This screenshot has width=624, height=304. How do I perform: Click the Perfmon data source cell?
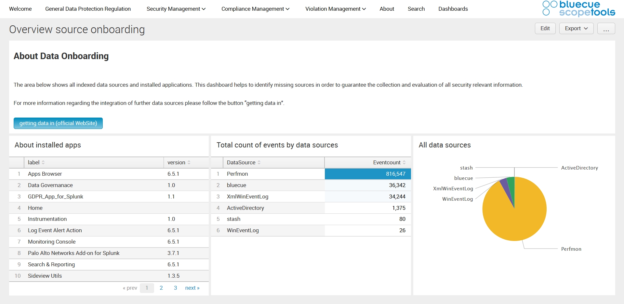274,174
